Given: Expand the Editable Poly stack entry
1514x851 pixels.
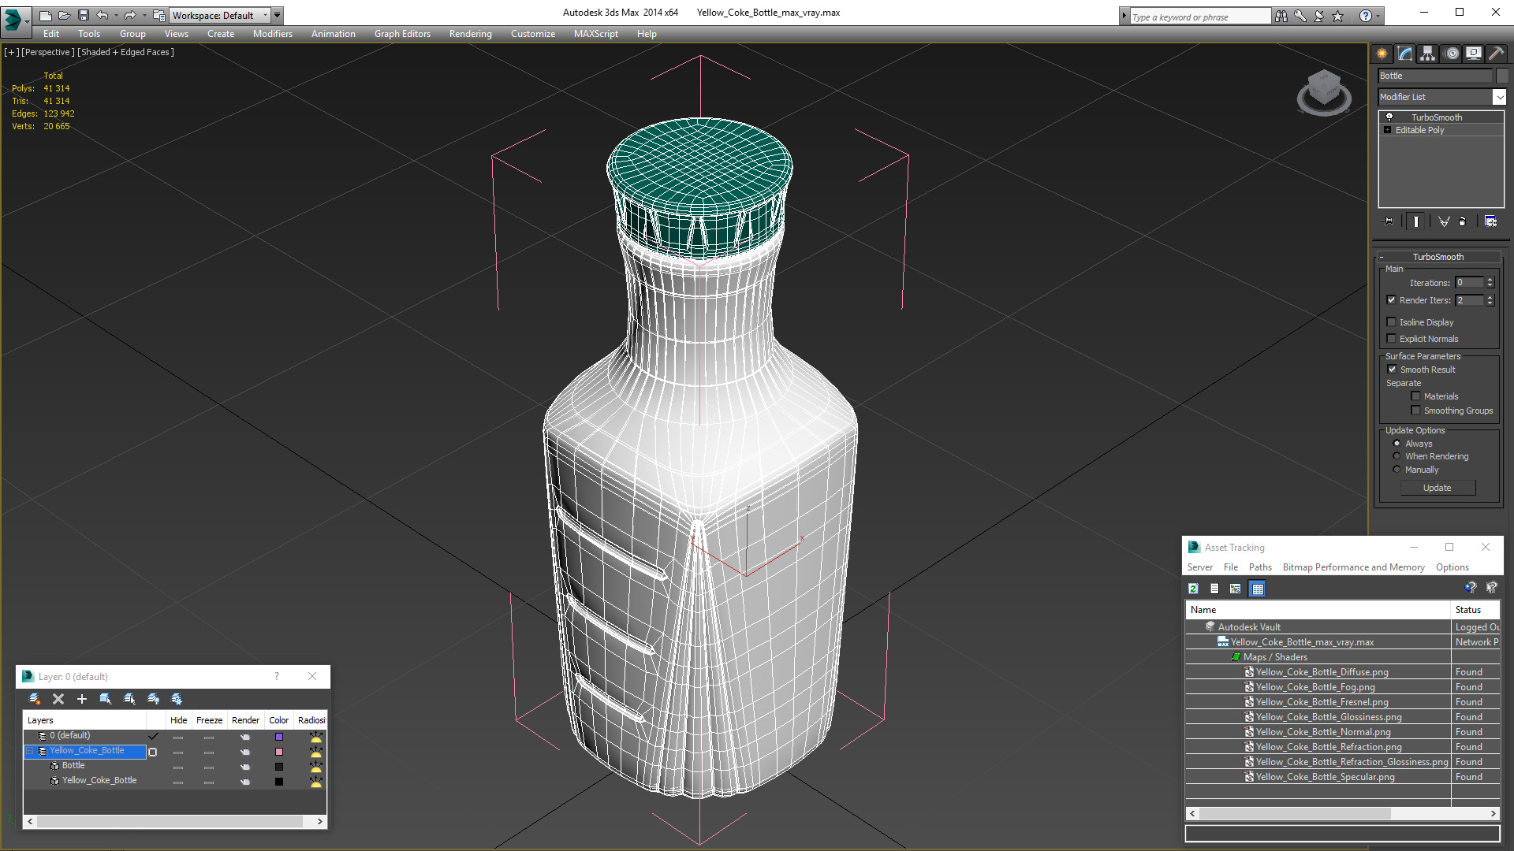Looking at the screenshot, I should (x=1388, y=130).
